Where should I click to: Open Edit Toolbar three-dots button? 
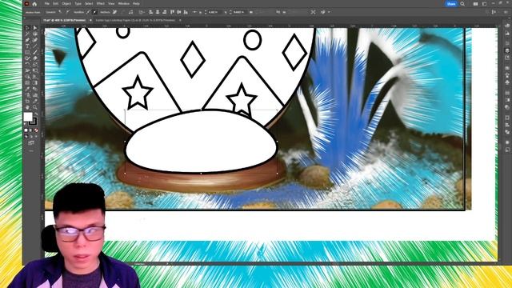pyautogui.click(x=31, y=151)
